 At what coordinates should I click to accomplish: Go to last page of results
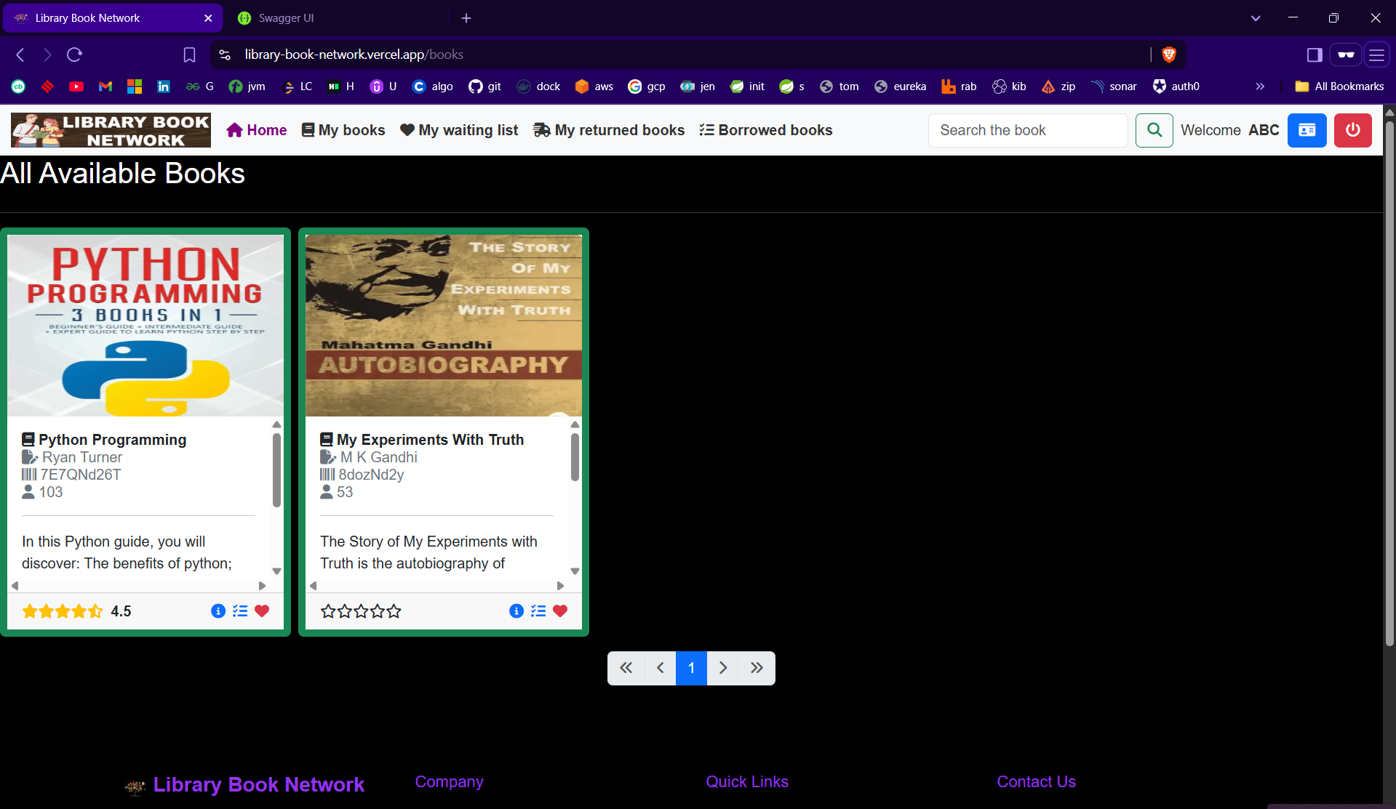tap(757, 668)
